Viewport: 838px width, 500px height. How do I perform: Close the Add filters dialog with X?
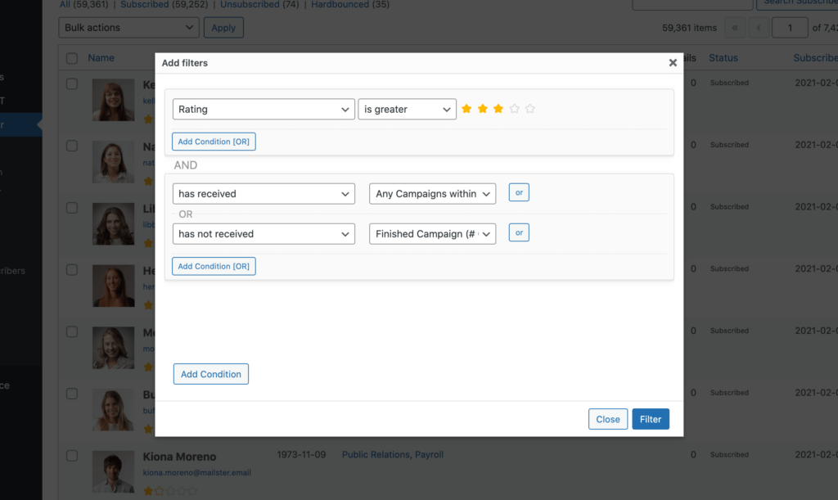click(673, 63)
